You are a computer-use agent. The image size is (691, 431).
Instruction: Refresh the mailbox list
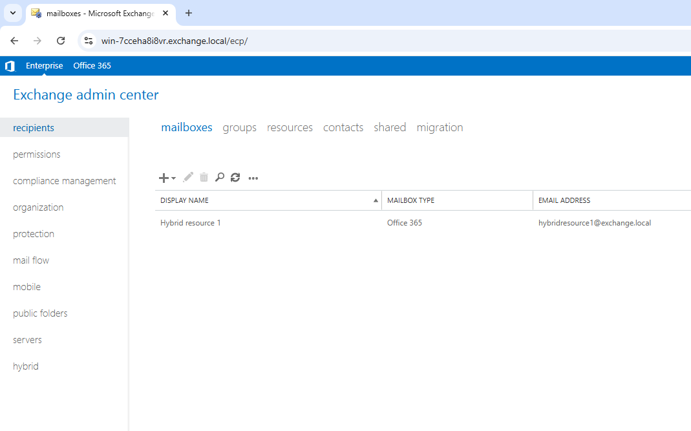235,178
